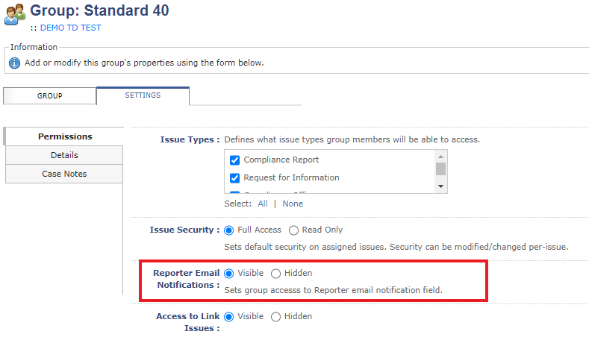Set Access to Link Issues to Hidden
This screenshot has width=589, height=343.
point(275,317)
